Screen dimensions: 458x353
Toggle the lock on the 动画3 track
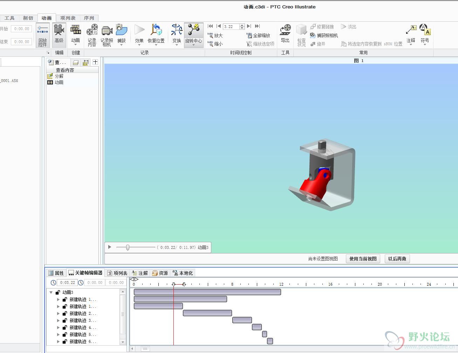[x=58, y=292]
